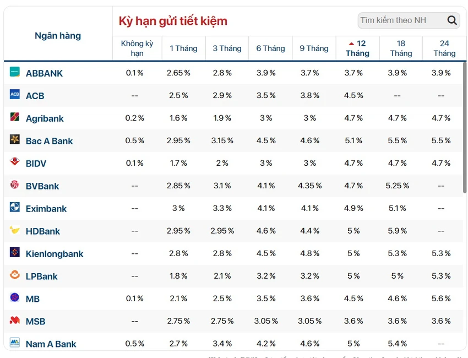Click the BIDV logo icon
468x358 pixels.
pyautogui.click(x=15, y=162)
